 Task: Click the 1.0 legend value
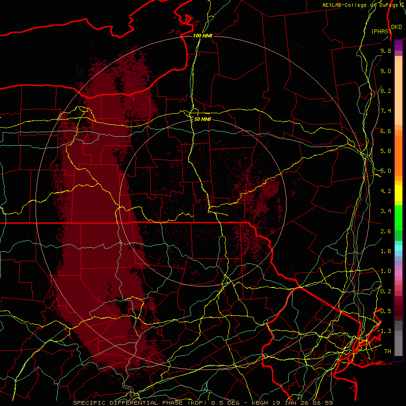(386, 271)
